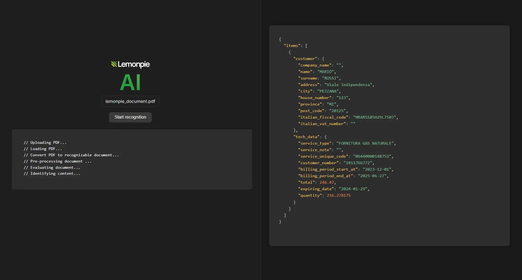Click the italian_fiscal_code value 'MRARSS85H29L750J'
The width and height of the screenshot is (522, 280).
coord(374,117)
